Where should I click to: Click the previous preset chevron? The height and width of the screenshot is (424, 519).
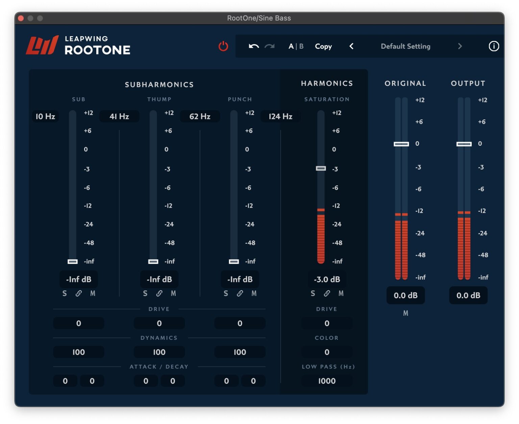(x=351, y=46)
